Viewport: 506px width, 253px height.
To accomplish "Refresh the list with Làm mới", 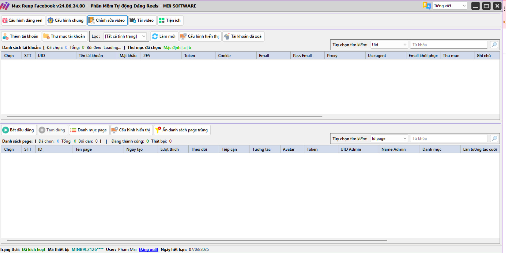I will click(x=164, y=36).
